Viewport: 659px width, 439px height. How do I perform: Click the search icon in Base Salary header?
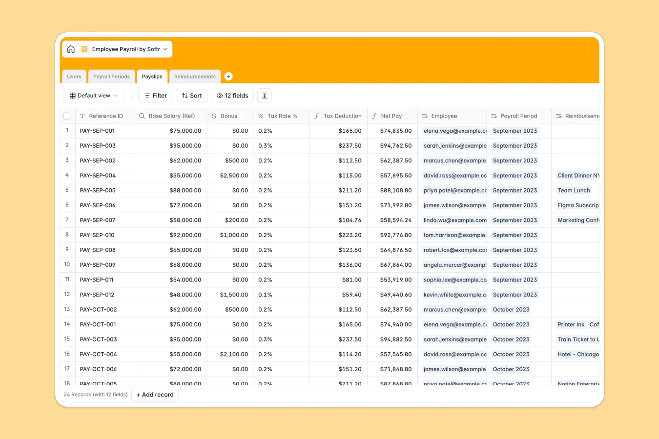(142, 116)
